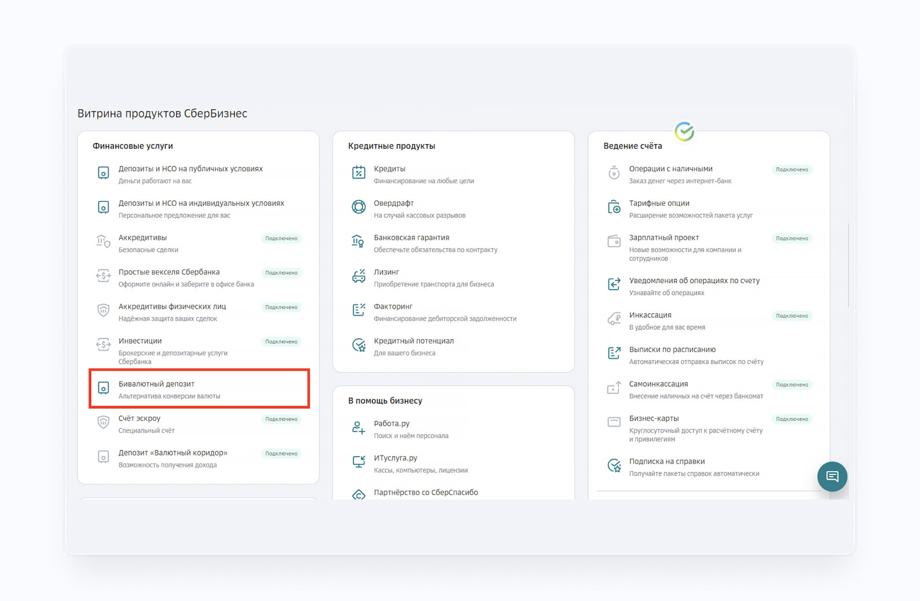This screenshot has width=920, height=601.
Task: Click the Кредиты percent calendar icon
Action: 359,173
